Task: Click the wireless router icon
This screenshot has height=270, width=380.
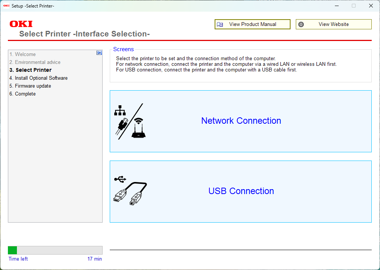Action: tap(139, 128)
